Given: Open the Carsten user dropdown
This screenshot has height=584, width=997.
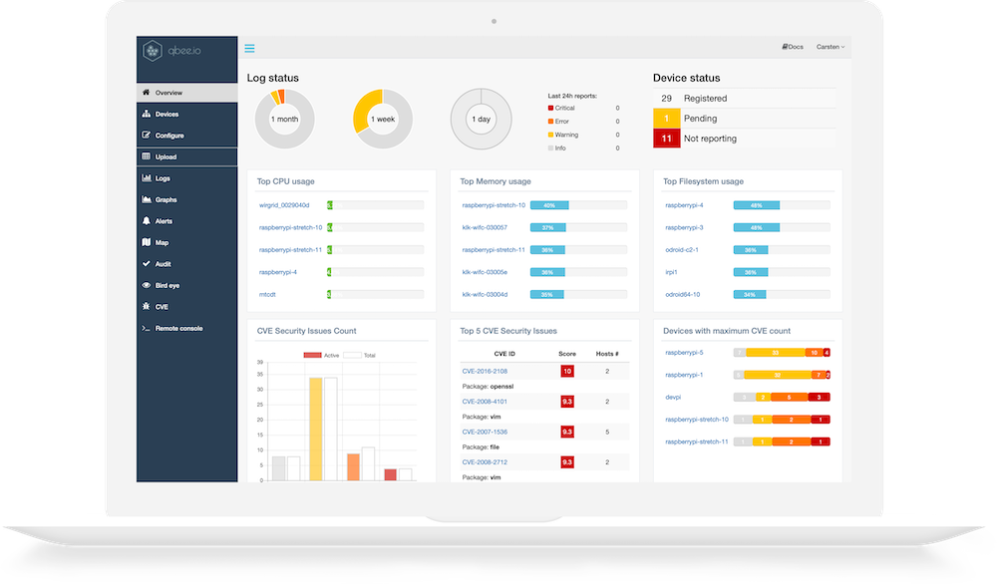Looking at the screenshot, I should click(x=831, y=46).
